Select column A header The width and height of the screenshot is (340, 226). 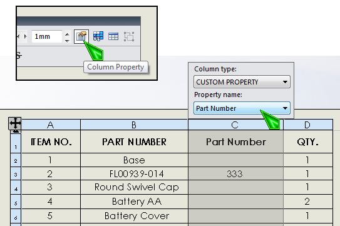pyautogui.click(x=51, y=125)
